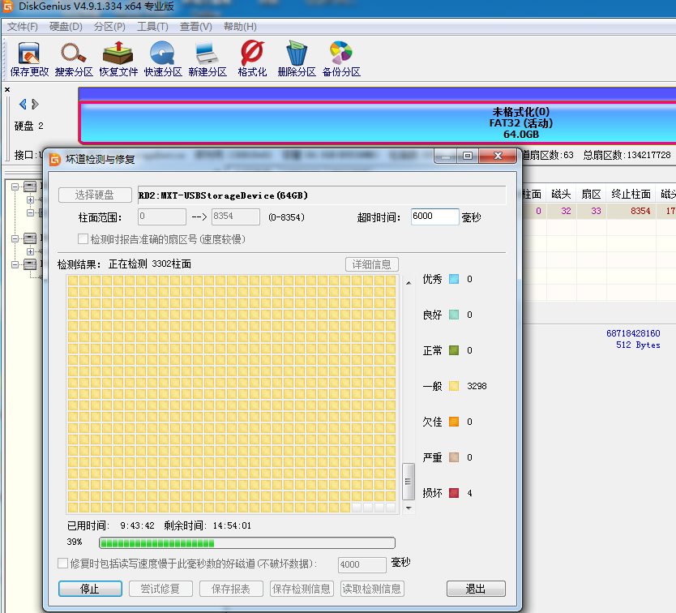Expand the plus node under the topmost disk

(x=30, y=199)
